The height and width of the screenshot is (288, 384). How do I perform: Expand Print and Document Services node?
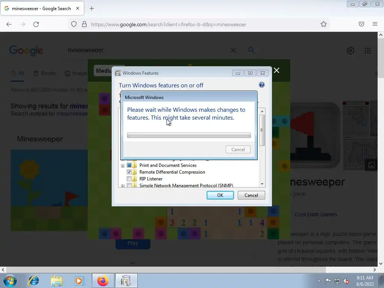coord(123,166)
